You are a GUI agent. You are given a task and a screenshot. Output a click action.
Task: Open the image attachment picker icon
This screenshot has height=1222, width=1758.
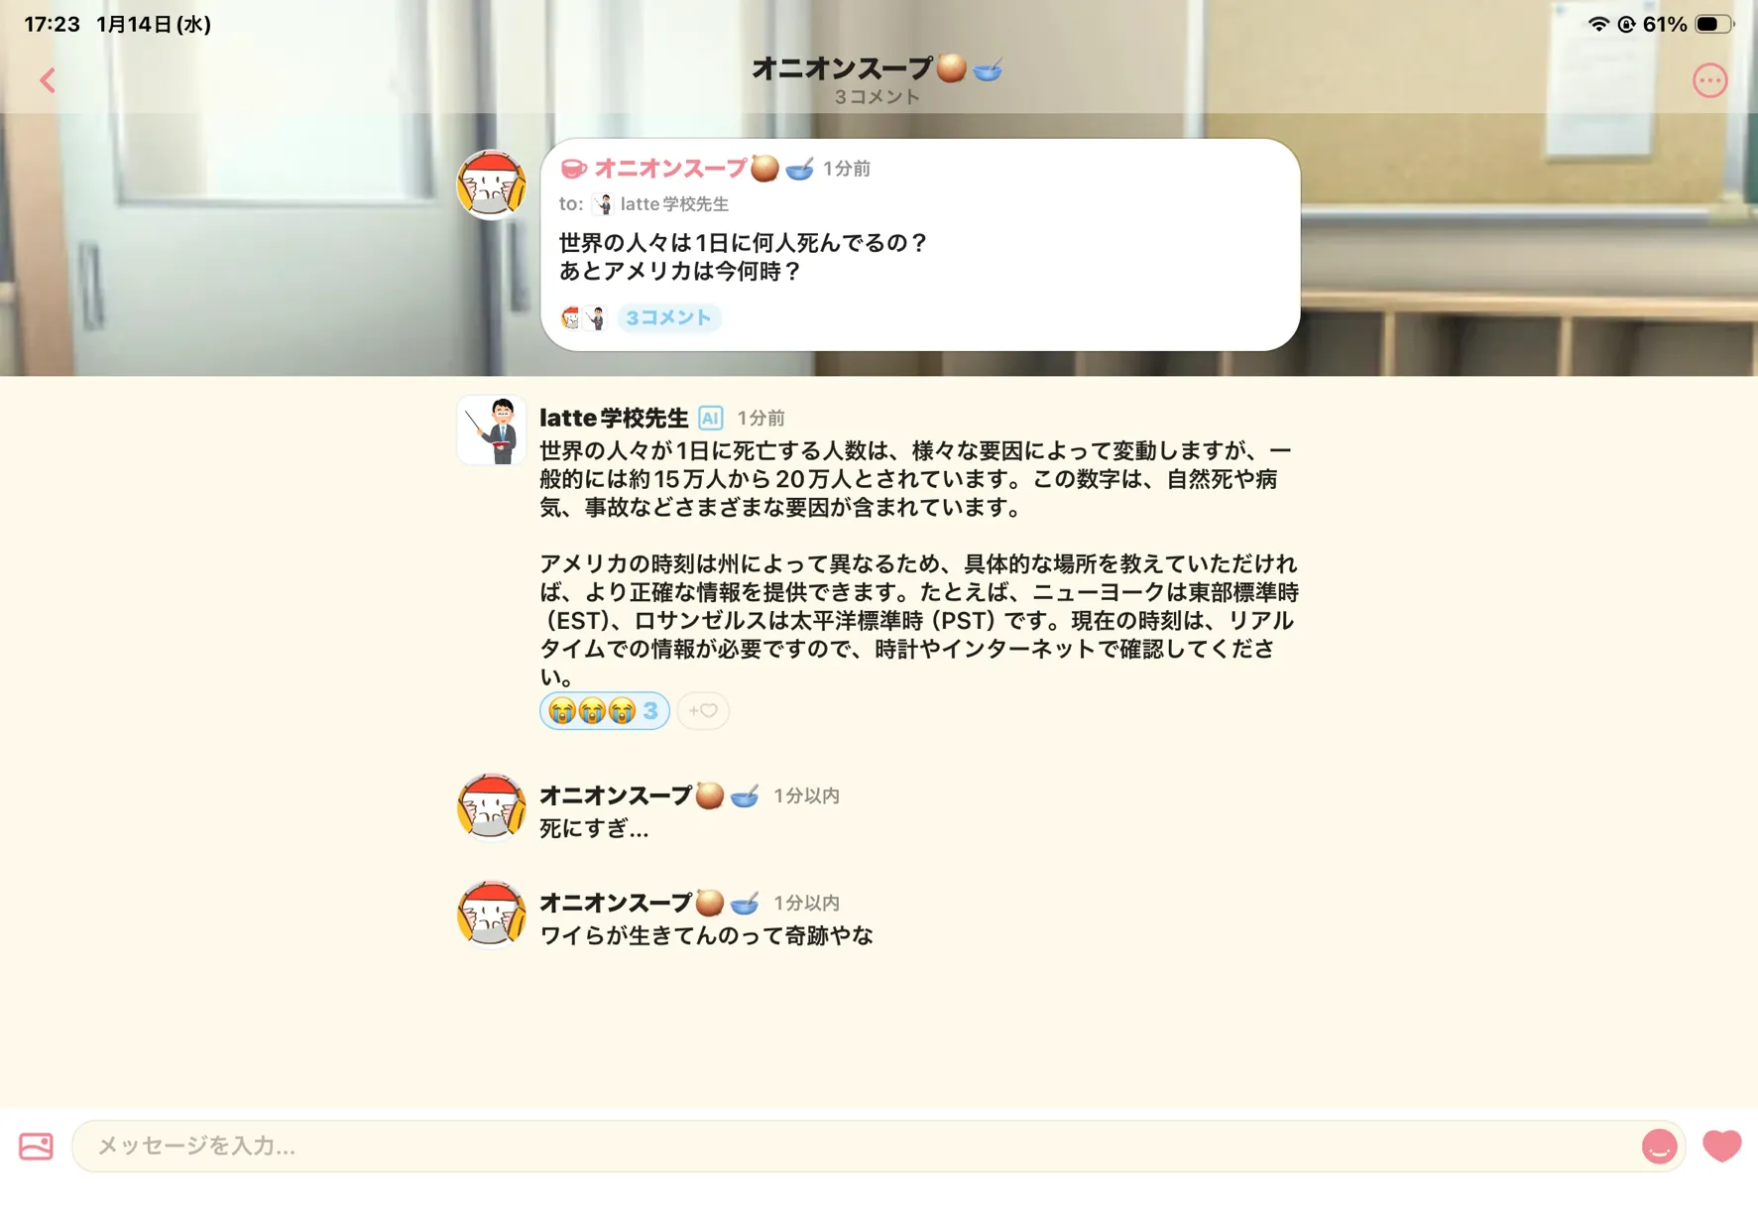36,1147
